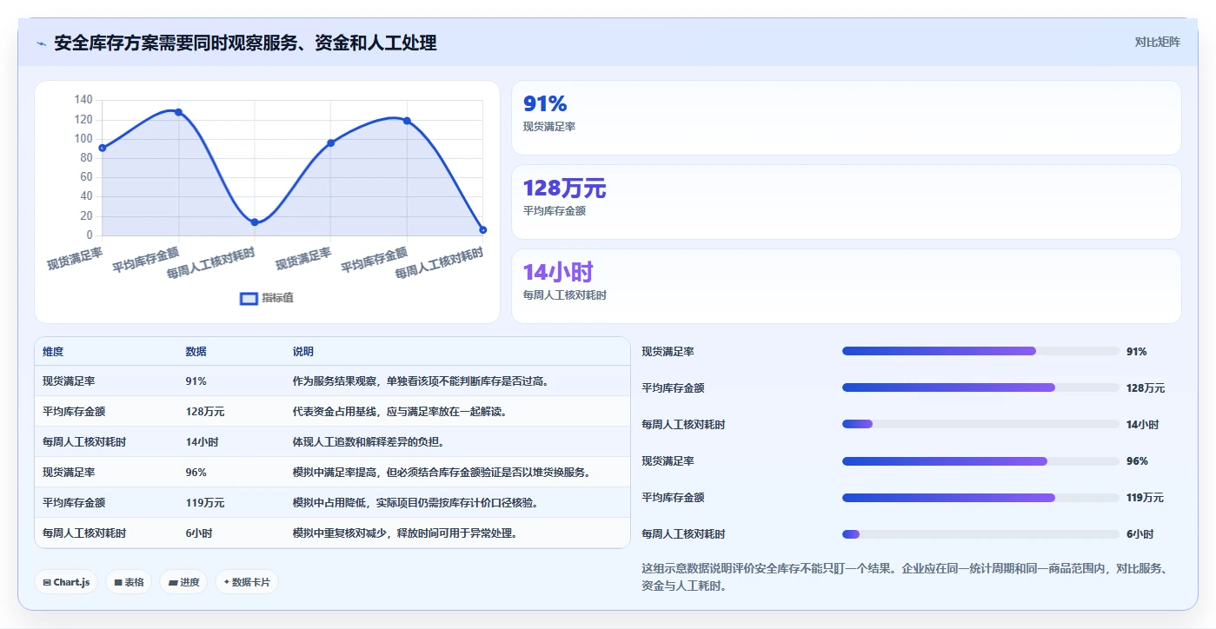Screen dimensions: 1216x629
Task: Click the chart data point at value 119
Action: (407, 121)
